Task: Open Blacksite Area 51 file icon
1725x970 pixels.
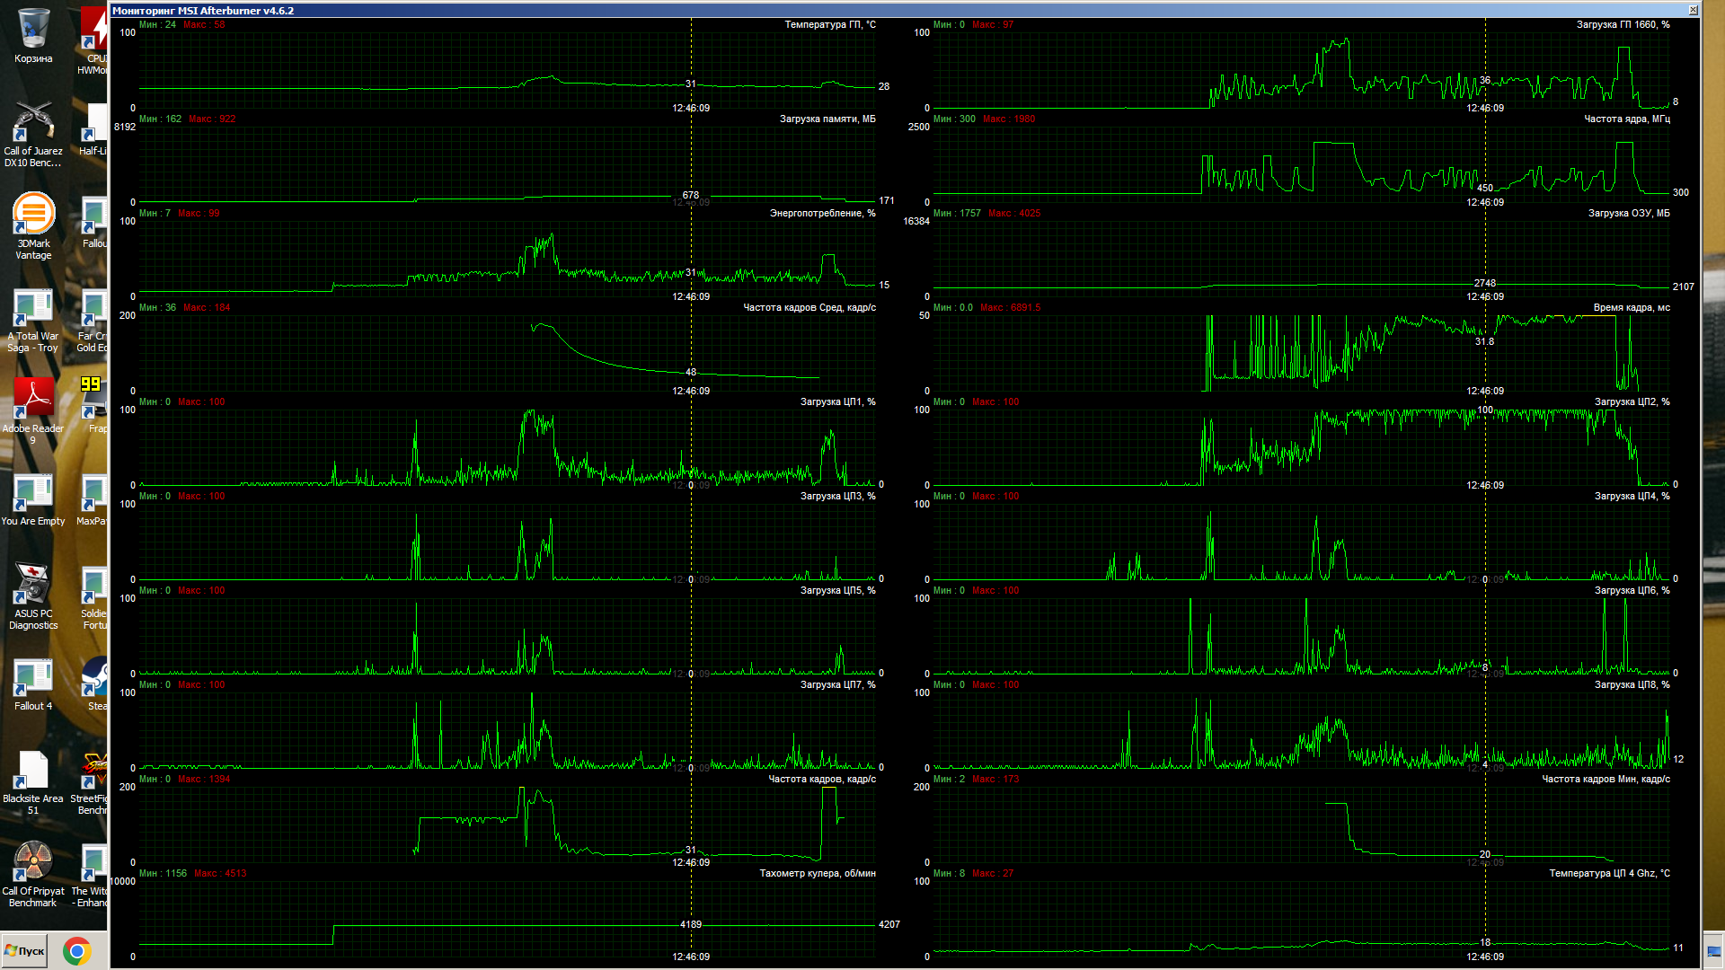Action: tap(33, 772)
